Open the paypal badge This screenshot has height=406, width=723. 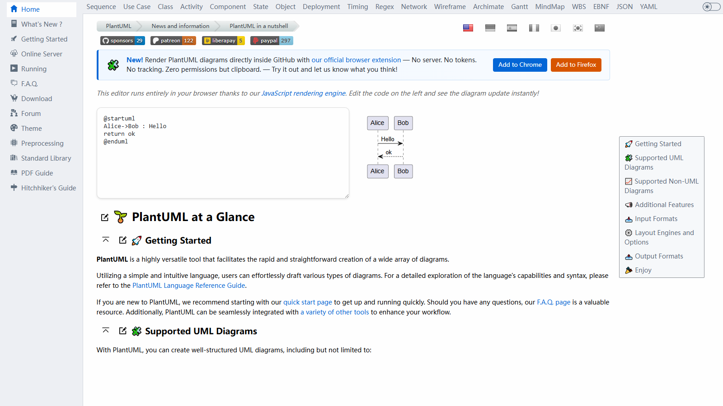coord(272,41)
